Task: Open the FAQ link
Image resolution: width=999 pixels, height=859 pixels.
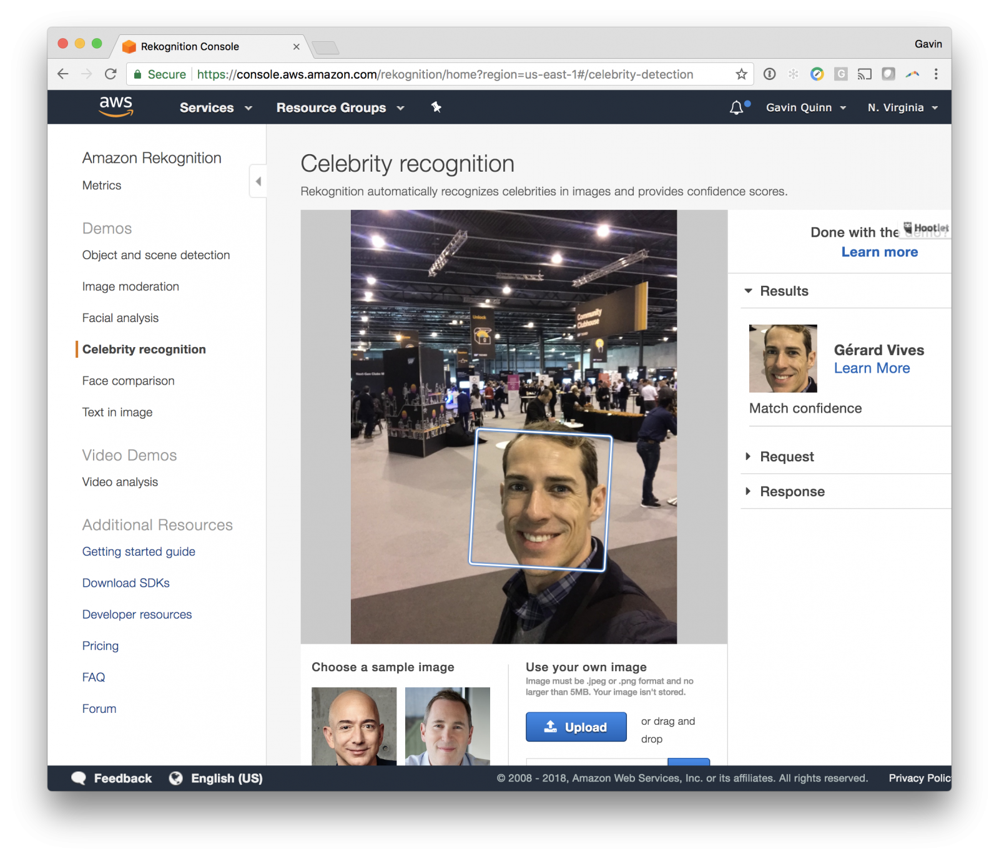Action: pos(94,677)
